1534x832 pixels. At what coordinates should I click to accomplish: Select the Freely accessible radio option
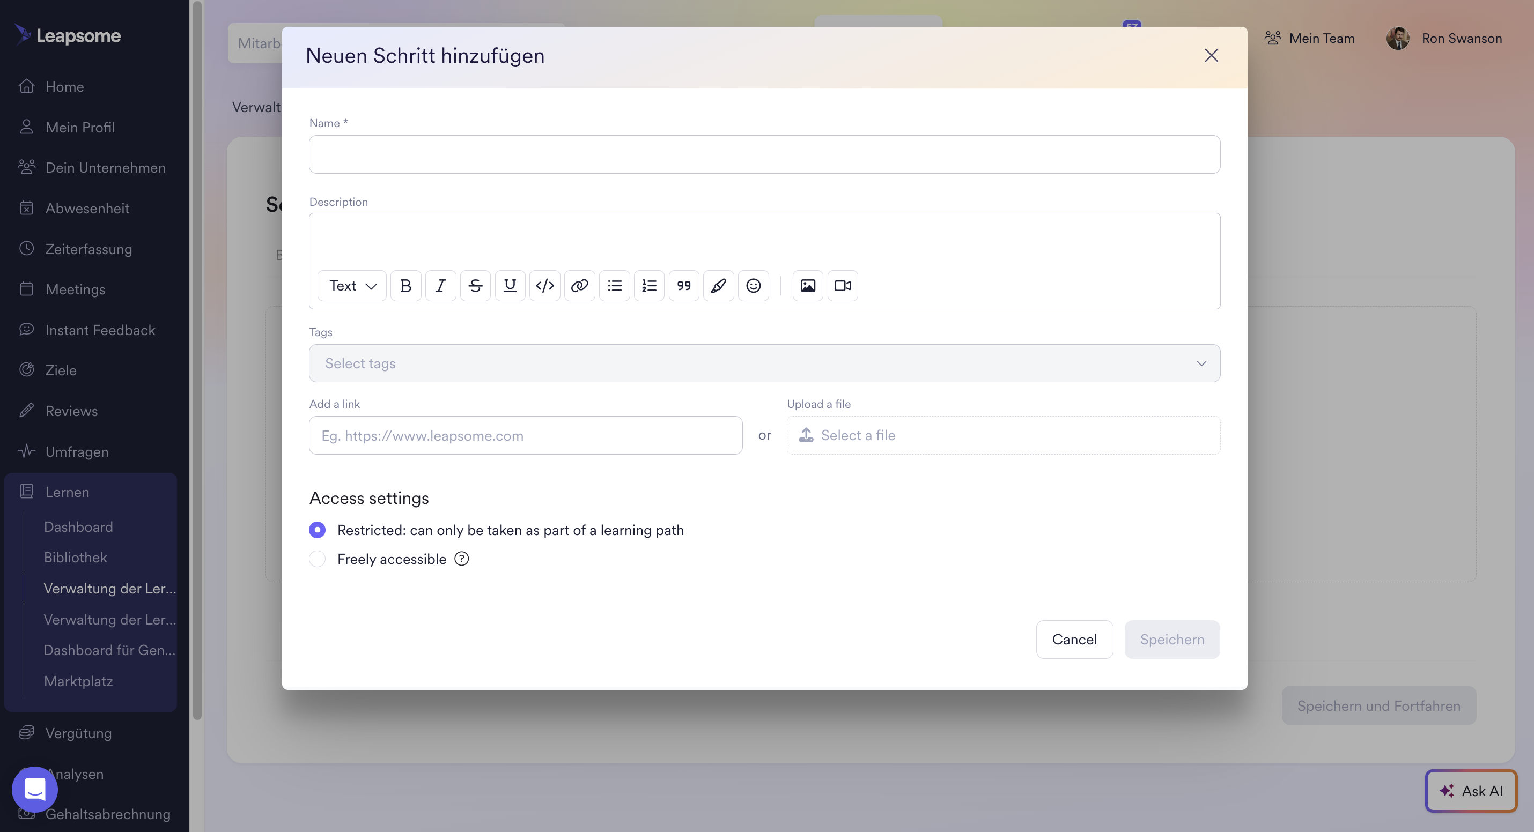318,559
